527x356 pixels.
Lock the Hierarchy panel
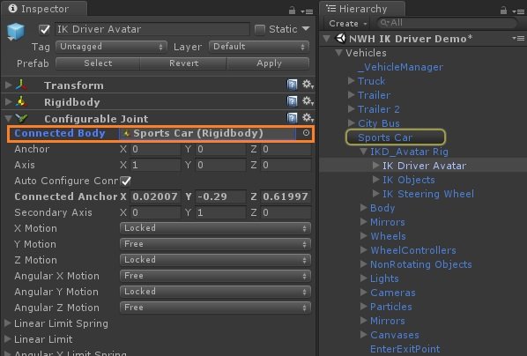tap(503, 11)
